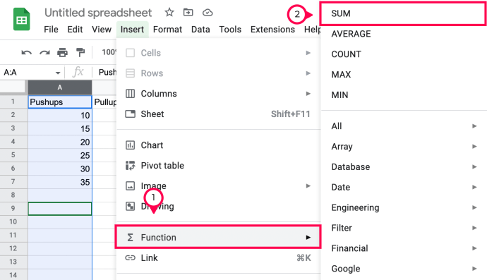Expand the Columns submenu
Screen dimensions: 487x280
(218, 93)
